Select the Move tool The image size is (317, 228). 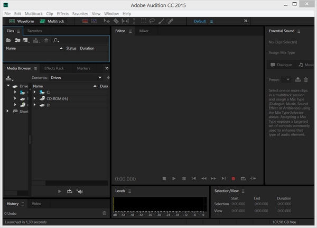point(107,21)
